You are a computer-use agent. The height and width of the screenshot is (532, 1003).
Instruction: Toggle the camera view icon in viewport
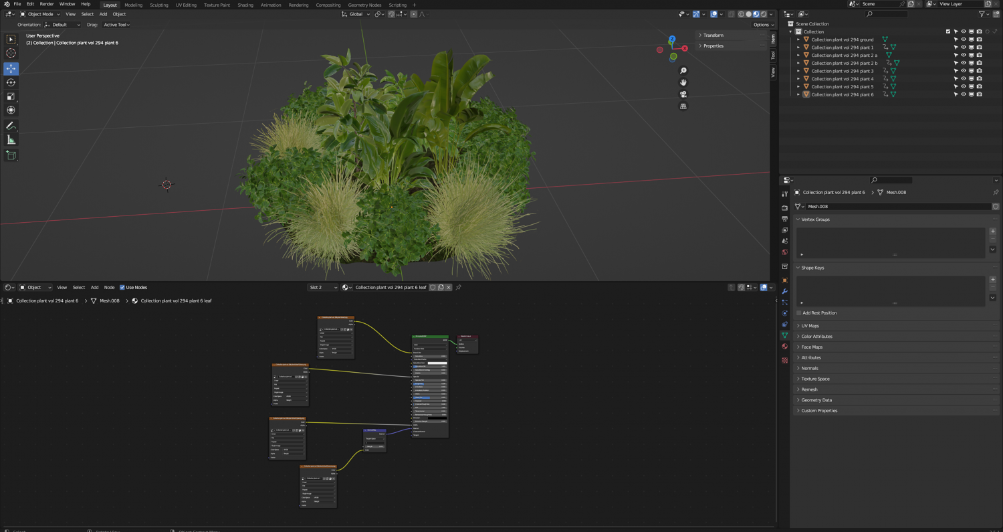coord(683,94)
